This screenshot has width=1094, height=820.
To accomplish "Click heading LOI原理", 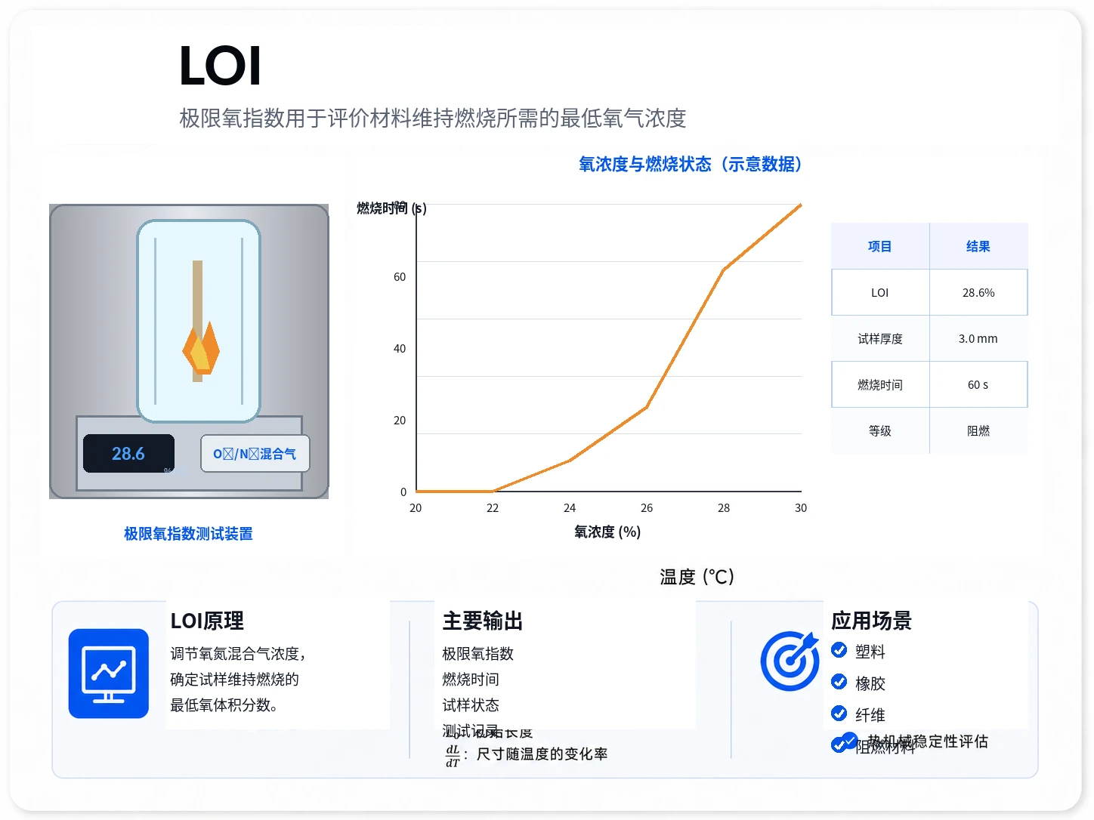I will (207, 621).
